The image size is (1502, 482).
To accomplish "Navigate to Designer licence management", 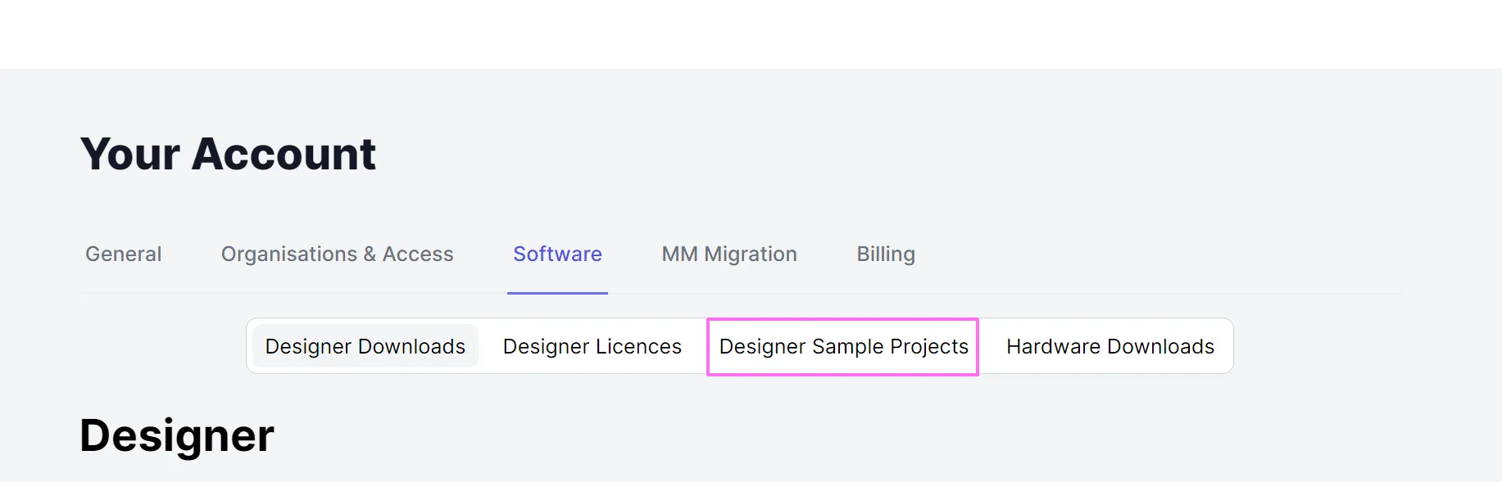I will pos(592,346).
